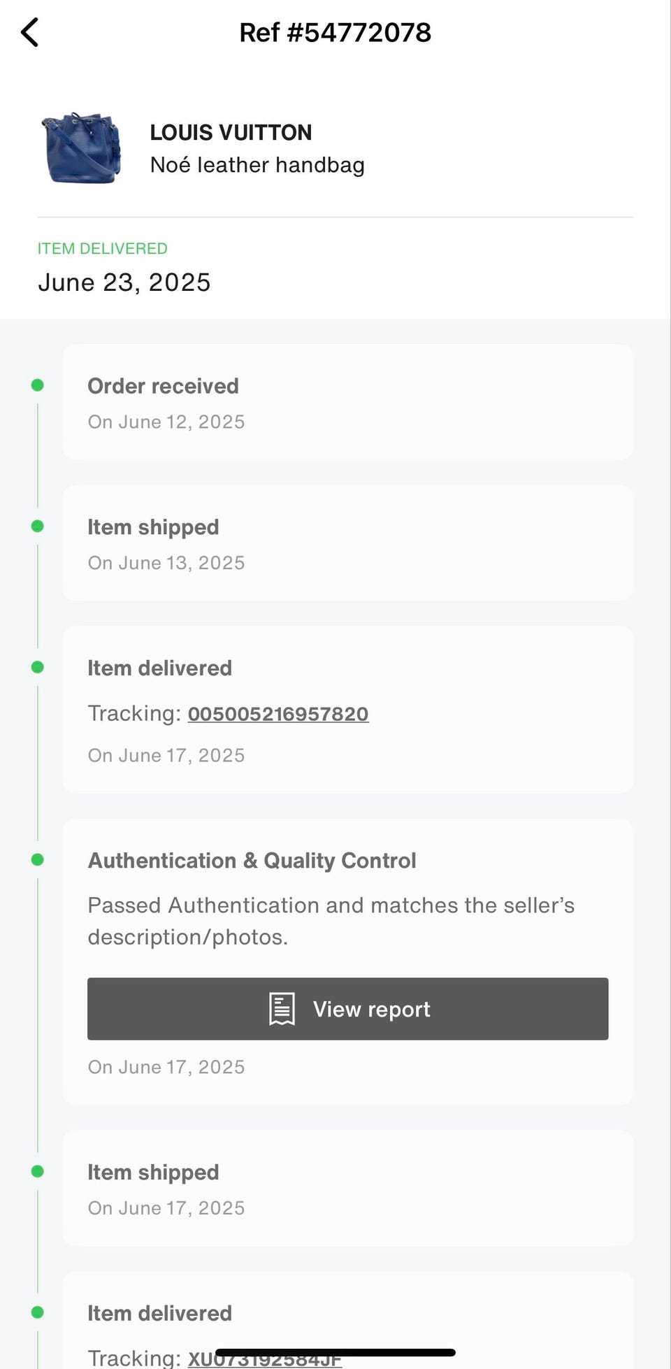The image size is (671, 1369).
Task: Tap the June 23, 2025 delivery date
Action: point(124,282)
